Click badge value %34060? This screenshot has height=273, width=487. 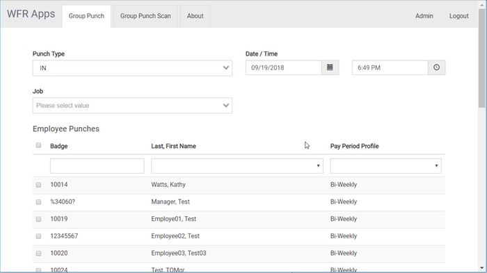tap(63, 201)
